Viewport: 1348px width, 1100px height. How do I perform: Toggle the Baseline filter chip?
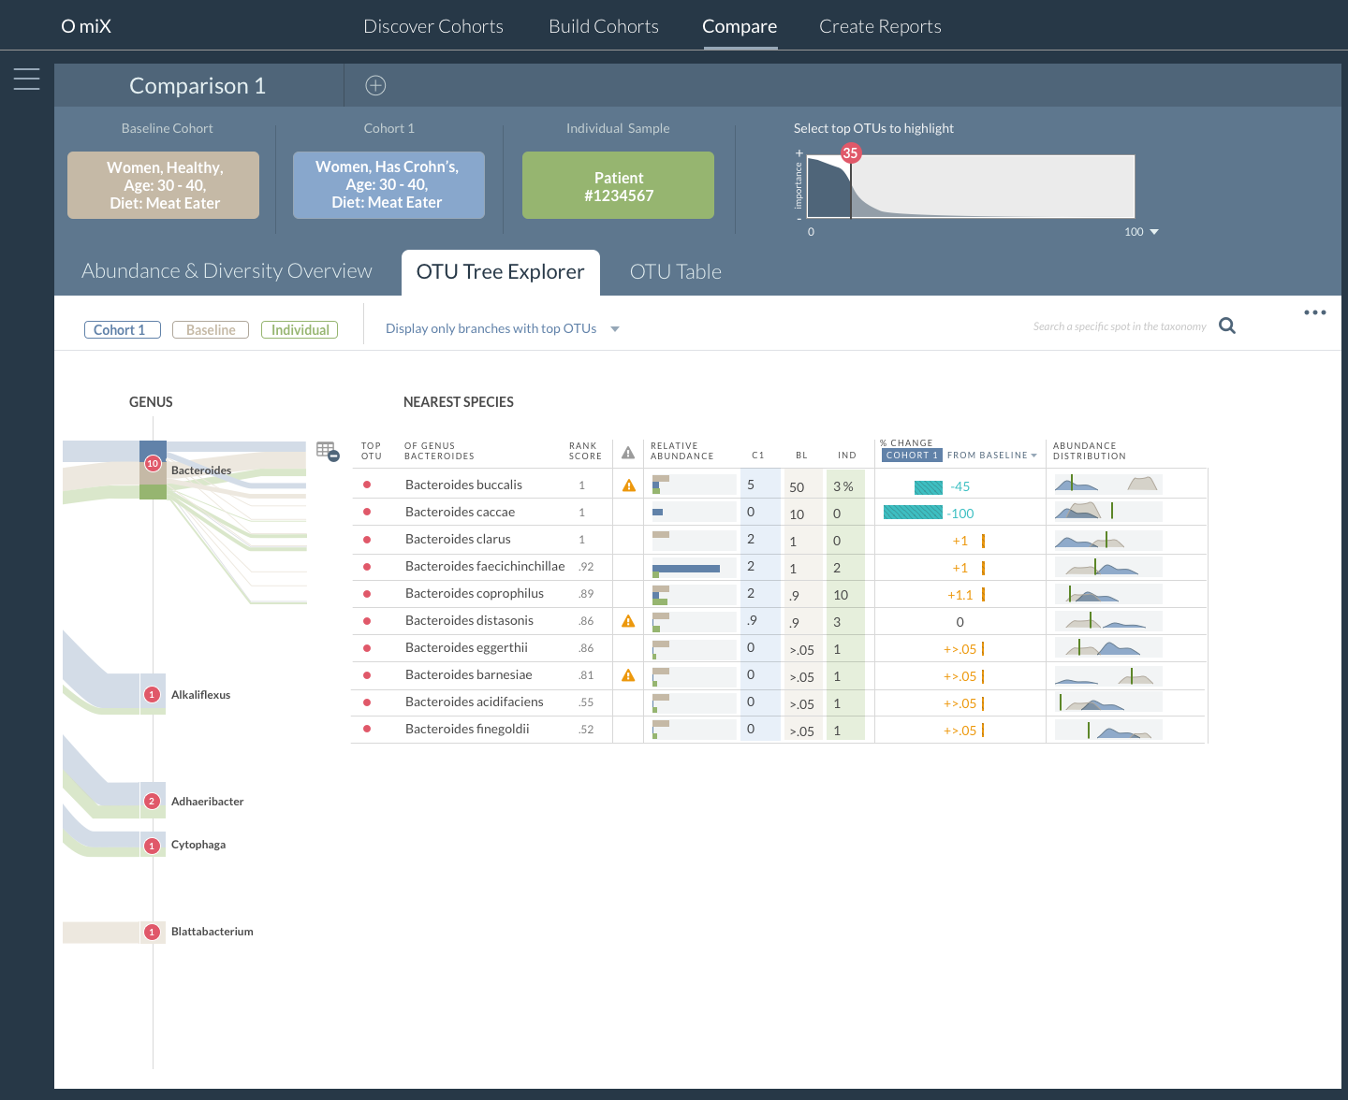211,330
